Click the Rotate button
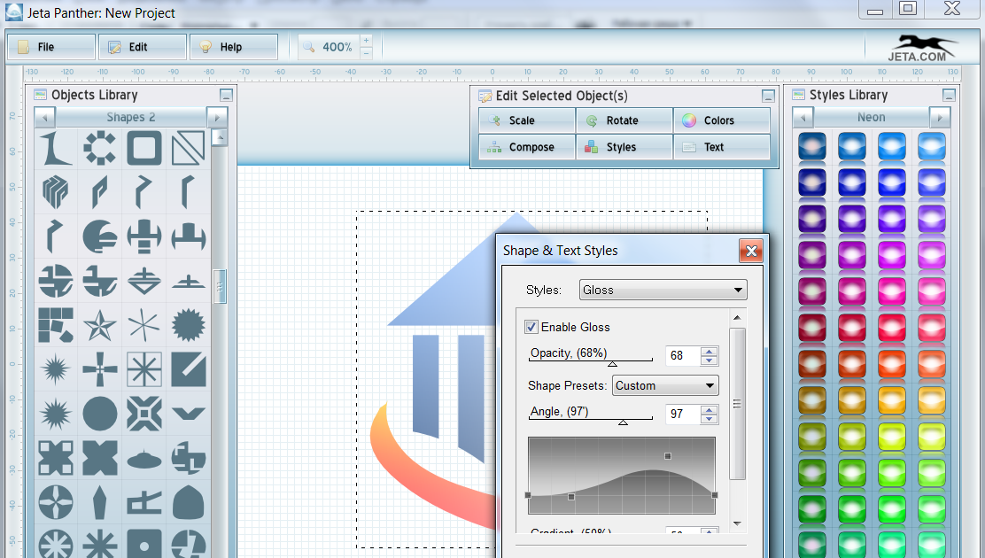Viewport: 985px width, 558px height. [624, 120]
